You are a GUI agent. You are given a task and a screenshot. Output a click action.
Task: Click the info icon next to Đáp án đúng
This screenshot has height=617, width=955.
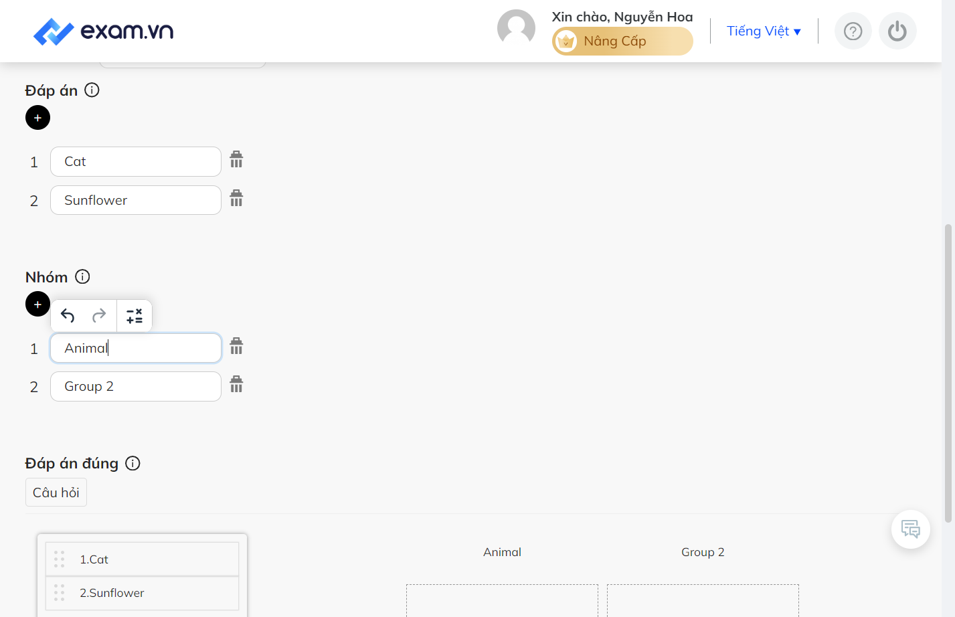click(133, 463)
